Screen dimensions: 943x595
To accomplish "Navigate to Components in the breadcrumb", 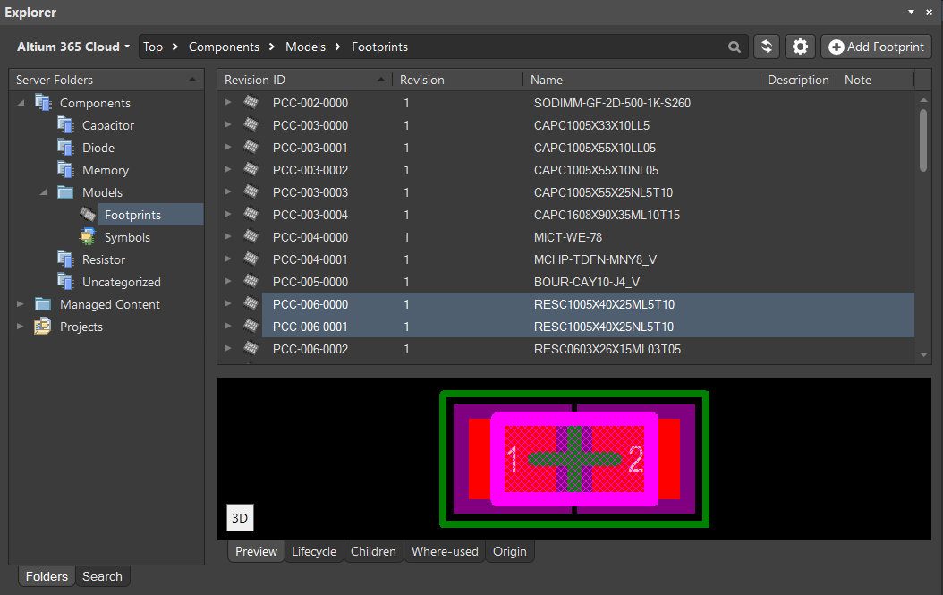I will (224, 47).
